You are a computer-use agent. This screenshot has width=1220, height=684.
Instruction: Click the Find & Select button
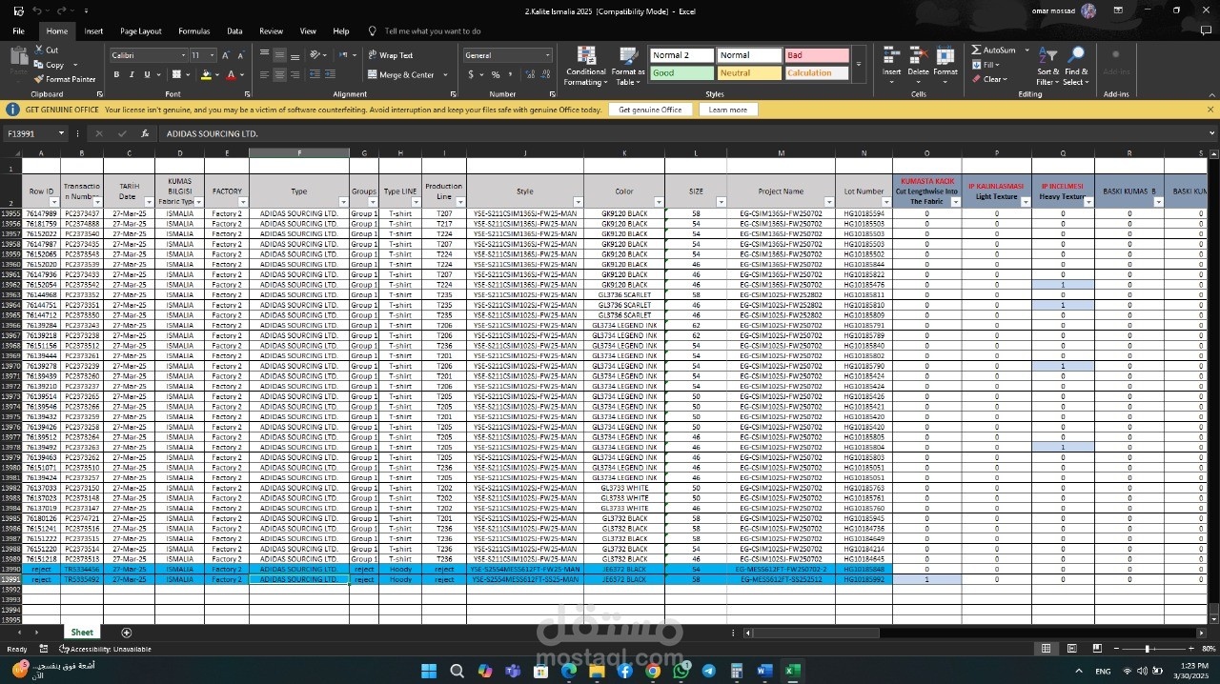click(1076, 65)
